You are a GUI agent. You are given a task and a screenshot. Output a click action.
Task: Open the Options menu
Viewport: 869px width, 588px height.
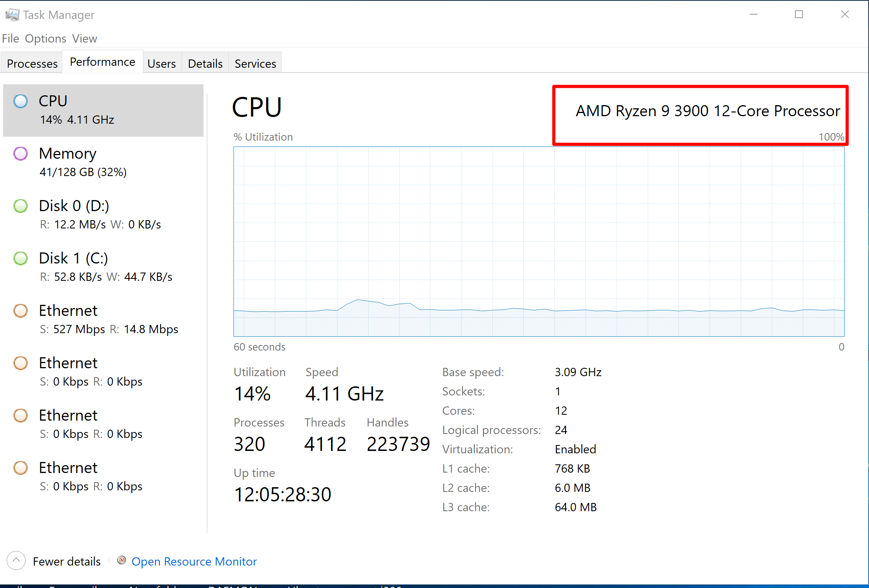[46, 39]
